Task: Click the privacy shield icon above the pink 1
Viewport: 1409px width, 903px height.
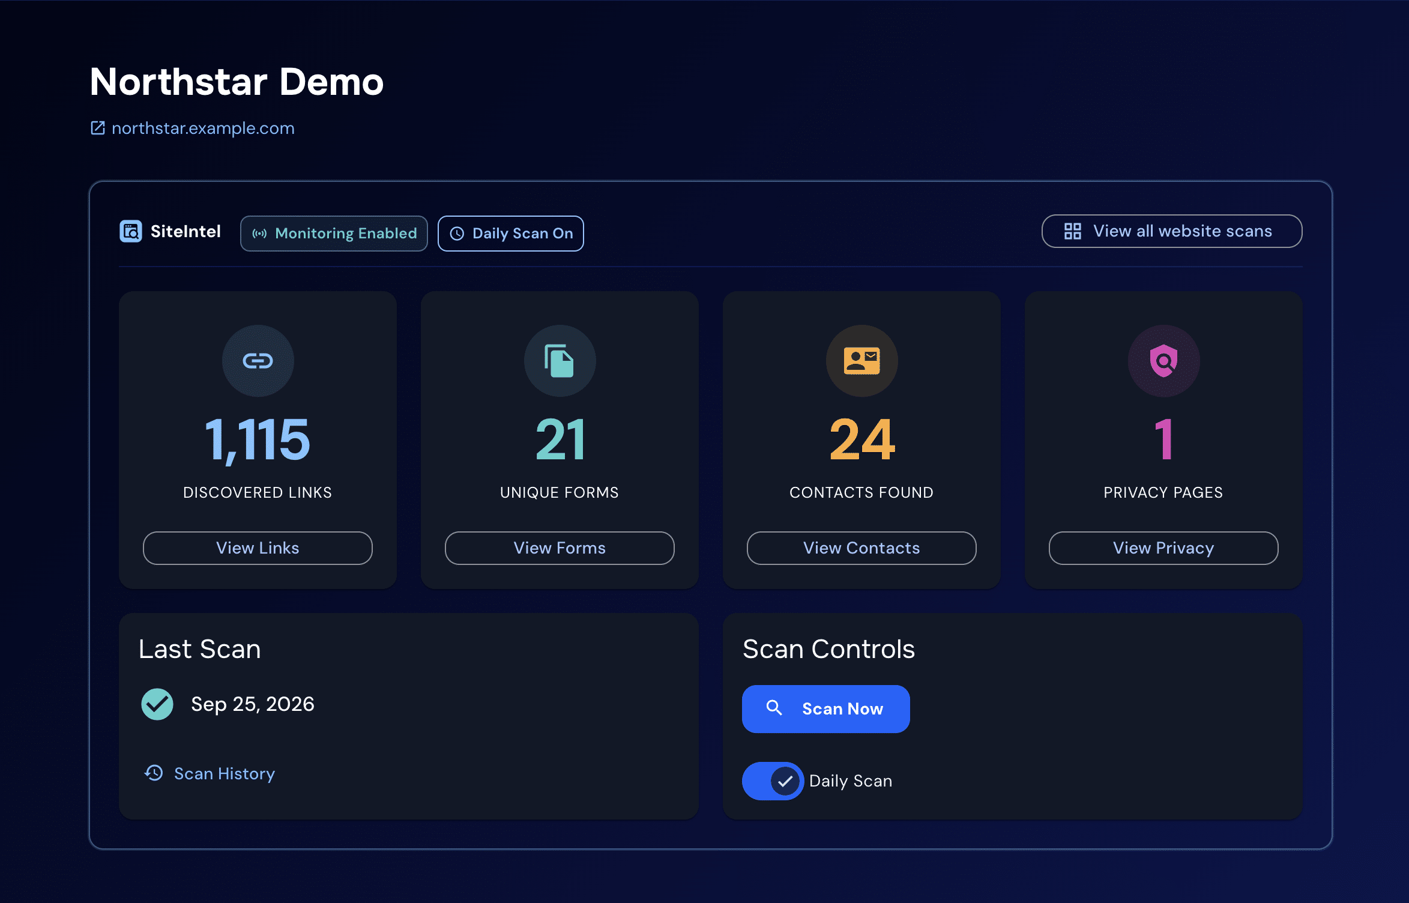Action: (x=1163, y=361)
